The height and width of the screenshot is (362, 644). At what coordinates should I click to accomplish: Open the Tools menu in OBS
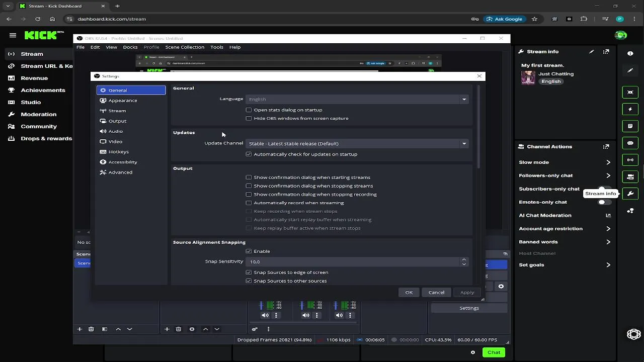point(217,47)
